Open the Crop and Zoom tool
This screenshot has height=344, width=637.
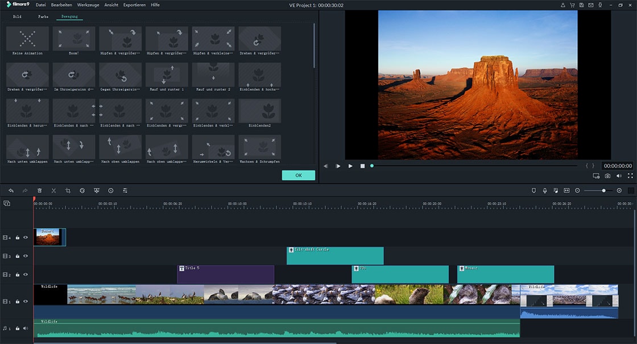(68, 190)
